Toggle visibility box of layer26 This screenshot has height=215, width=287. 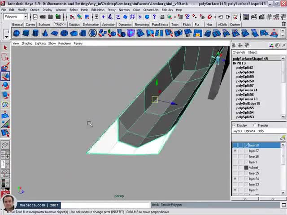point(235,156)
